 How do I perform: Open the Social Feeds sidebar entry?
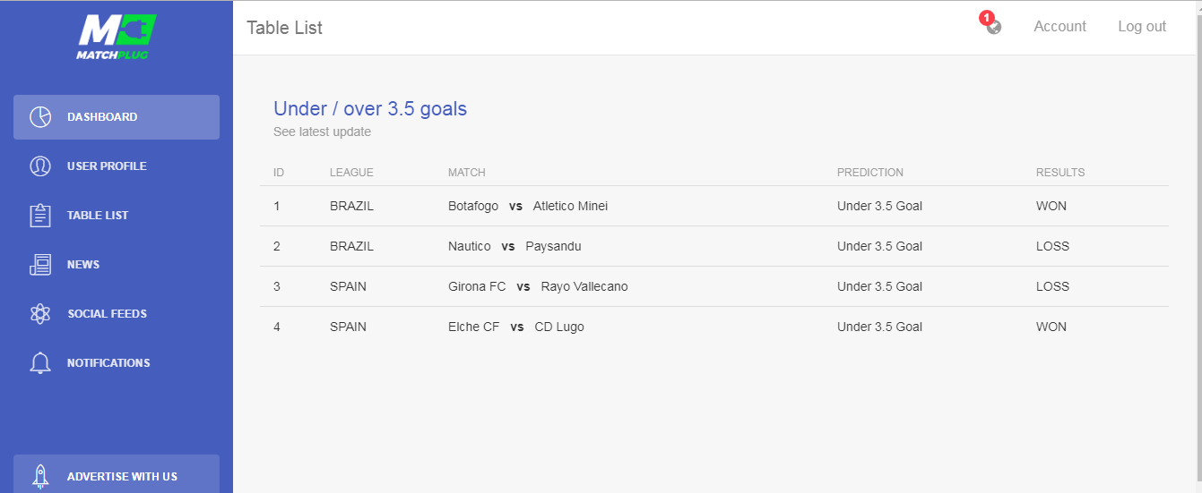click(x=117, y=314)
